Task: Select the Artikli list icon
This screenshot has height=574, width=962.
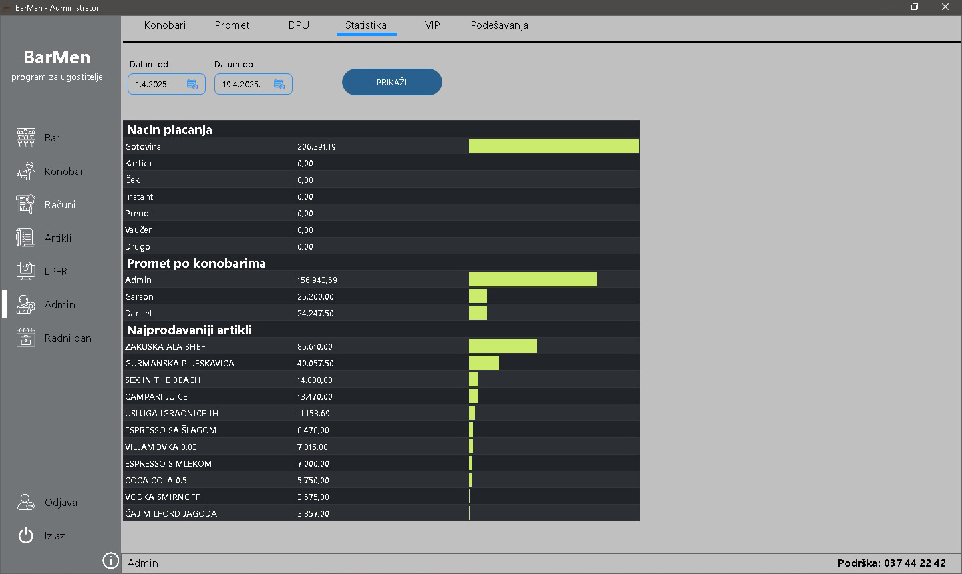Action: point(25,238)
